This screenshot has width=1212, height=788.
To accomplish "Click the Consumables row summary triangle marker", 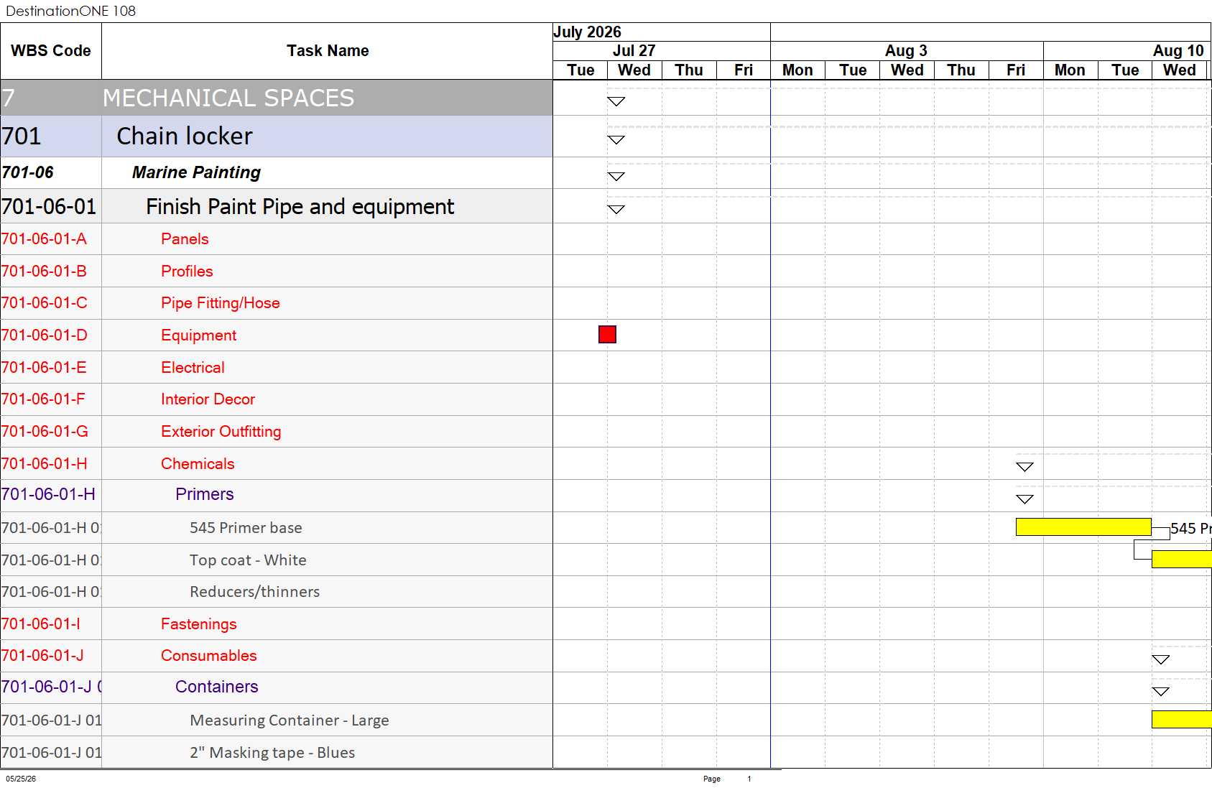I will tap(1161, 659).
